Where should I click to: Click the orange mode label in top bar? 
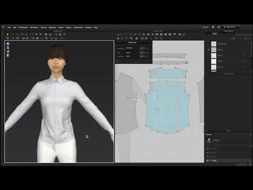point(205,27)
